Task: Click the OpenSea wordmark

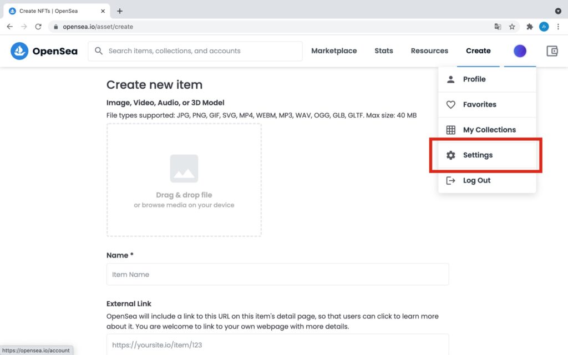Action: tap(55, 51)
